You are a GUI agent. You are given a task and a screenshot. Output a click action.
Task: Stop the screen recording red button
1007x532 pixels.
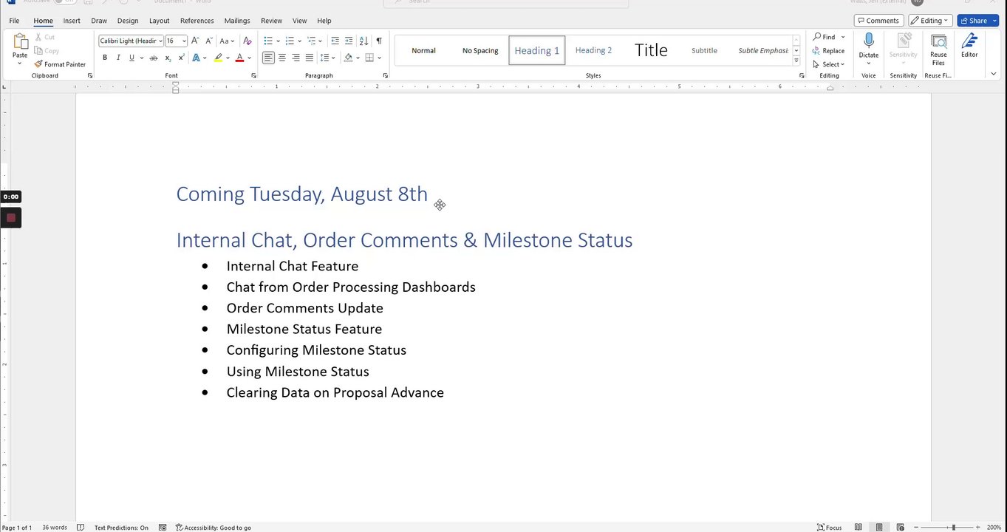point(10,218)
